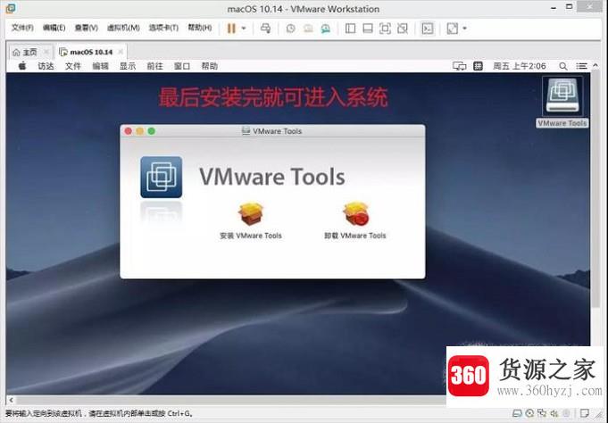Click the take snapshot clock icon
Viewport: 608px width, 423px height.
(290, 29)
